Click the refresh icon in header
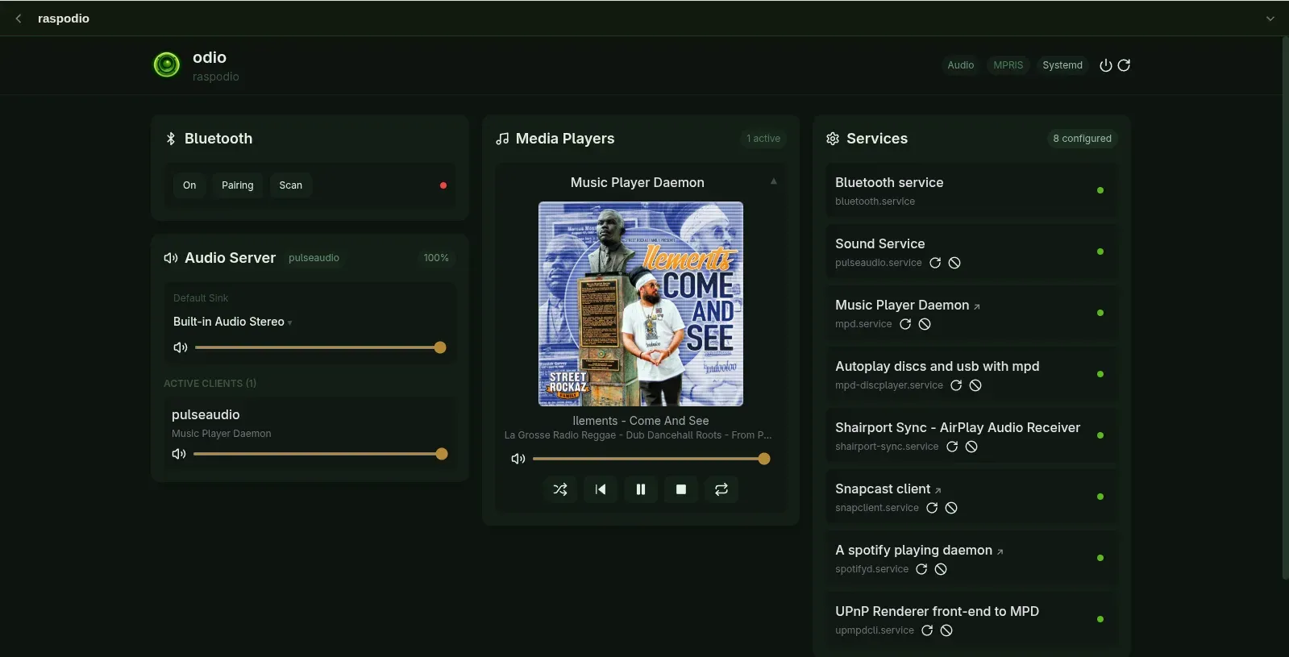 pyautogui.click(x=1124, y=65)
